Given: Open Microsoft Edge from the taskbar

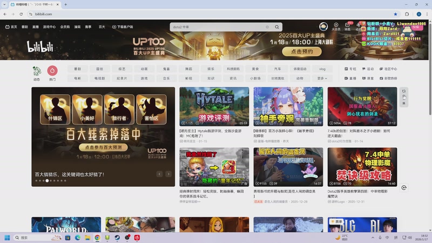Looking at the screenshot, I should click(77, 238).
